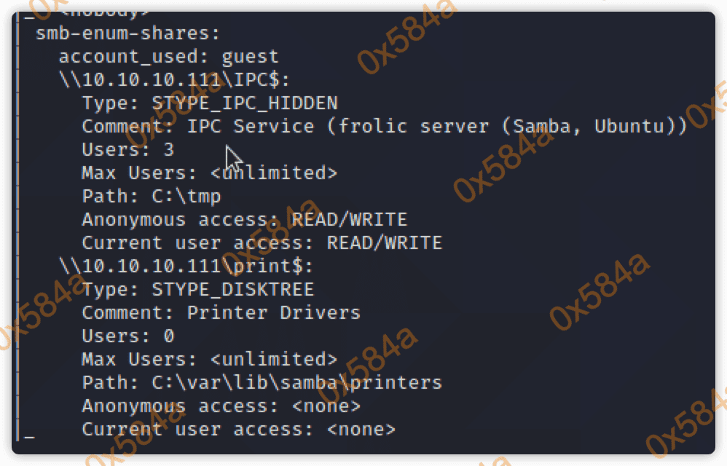
Task: Select the \\10.10.10.111\IPC$ share line
Action: [x=174, y=79]
